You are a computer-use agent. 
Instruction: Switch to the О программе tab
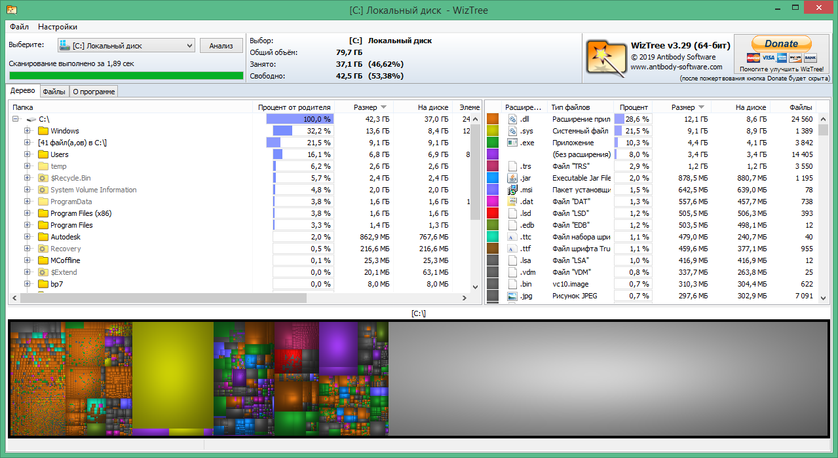(x=94, y=92)
